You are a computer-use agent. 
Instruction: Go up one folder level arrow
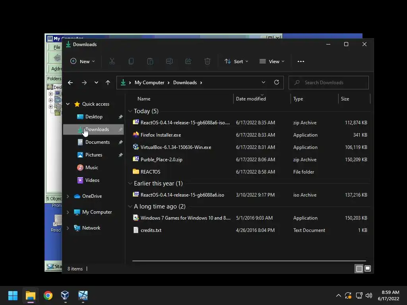pos(108,83)
